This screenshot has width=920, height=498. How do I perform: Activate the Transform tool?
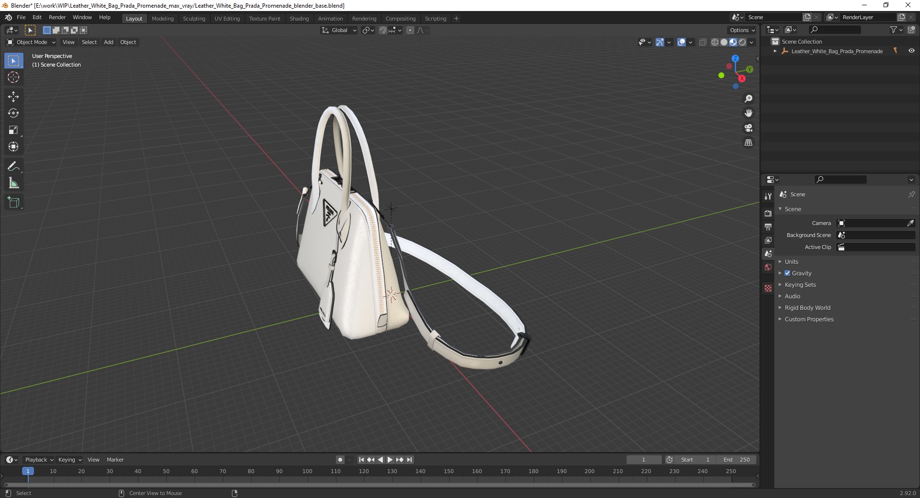[13, 147]
